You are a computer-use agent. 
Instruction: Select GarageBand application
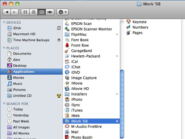[x=91, y=51]
